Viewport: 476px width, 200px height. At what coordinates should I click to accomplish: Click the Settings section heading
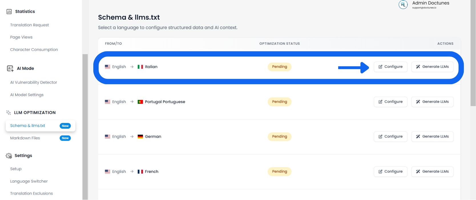23,156
